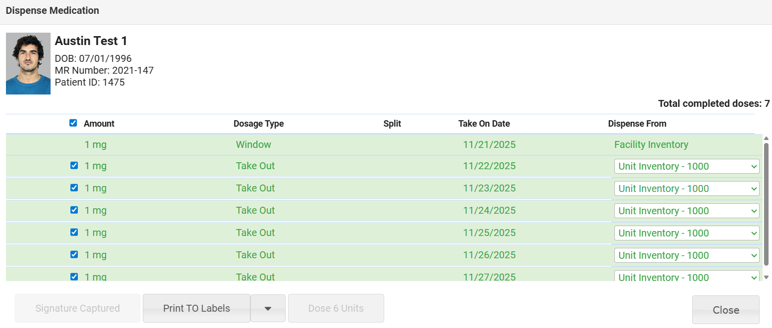Close the Dispense Medication dialog
This screenshot has width=772, height=328.
(x=725, y=310)
